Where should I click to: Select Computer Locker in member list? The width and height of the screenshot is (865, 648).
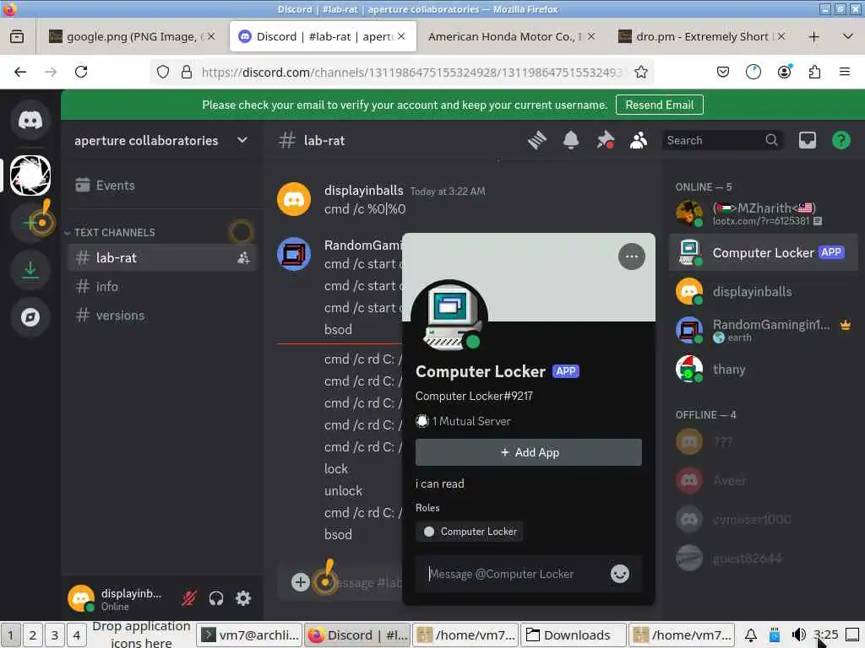[764, 252]
